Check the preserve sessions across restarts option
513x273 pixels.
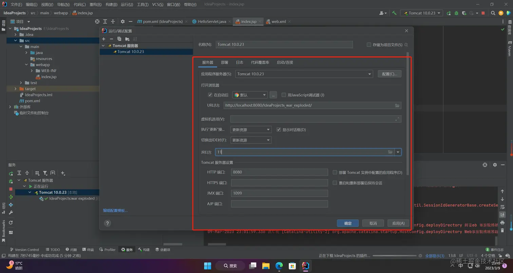335,183
